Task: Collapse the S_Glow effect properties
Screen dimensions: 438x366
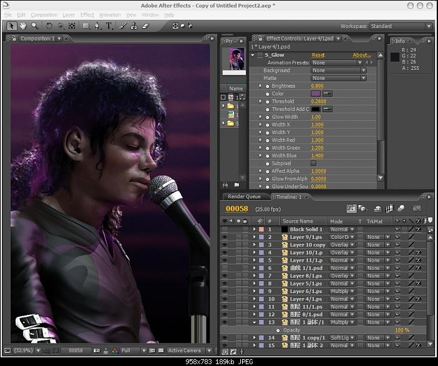Action: (x=253, y=55)
